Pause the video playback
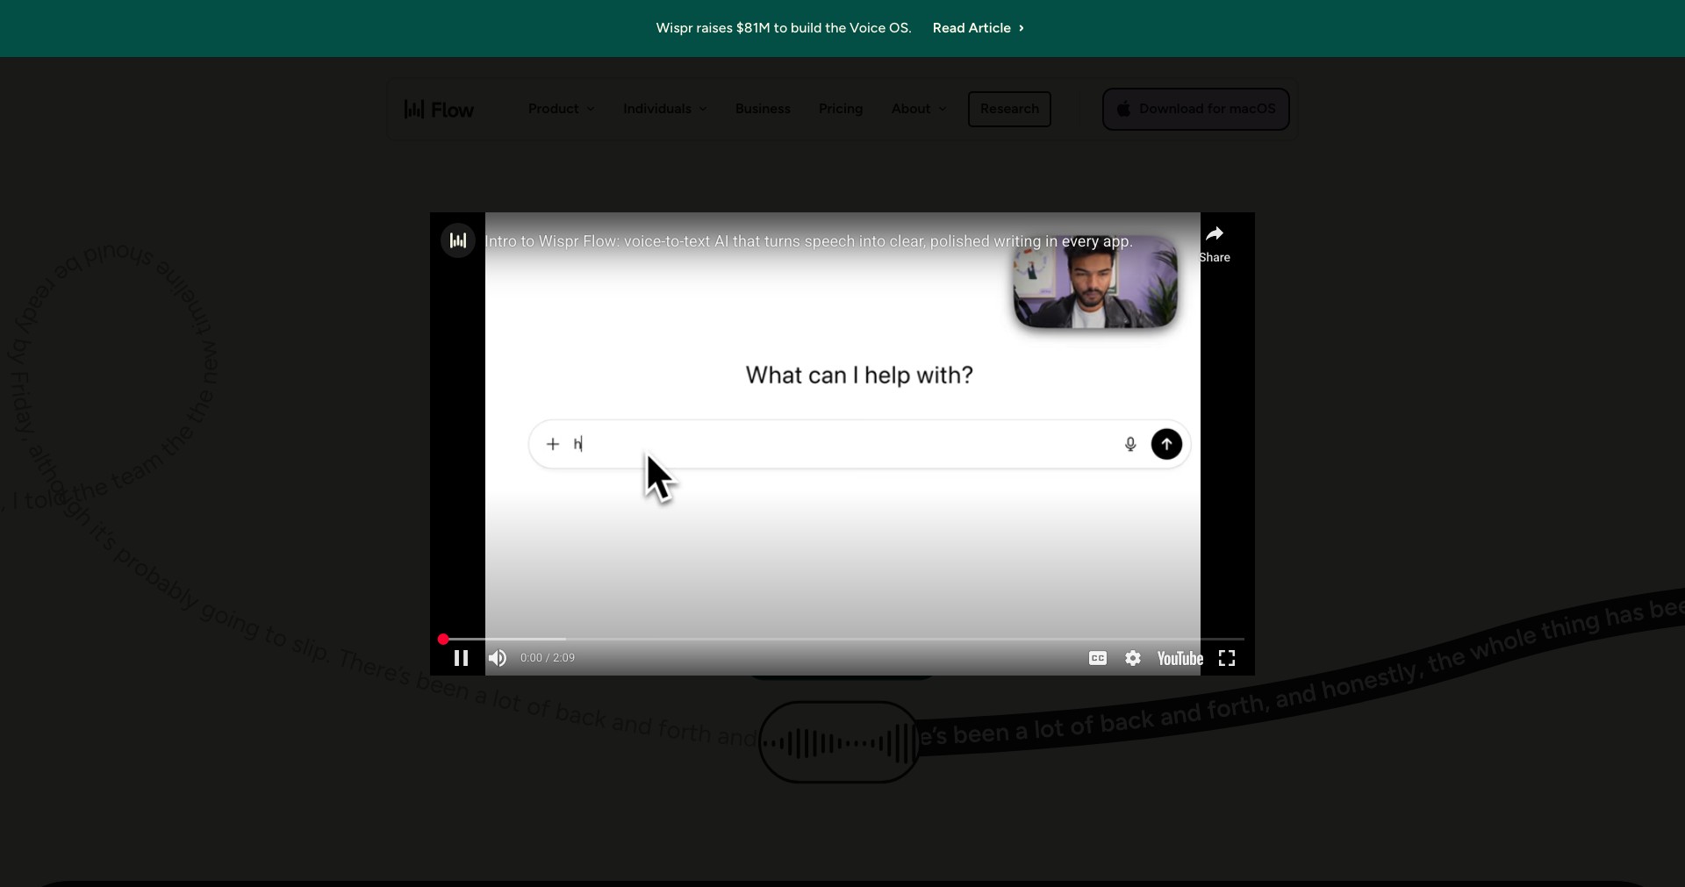The height and width of the screenshot is (887, 1685). click(x=461, y=658)
